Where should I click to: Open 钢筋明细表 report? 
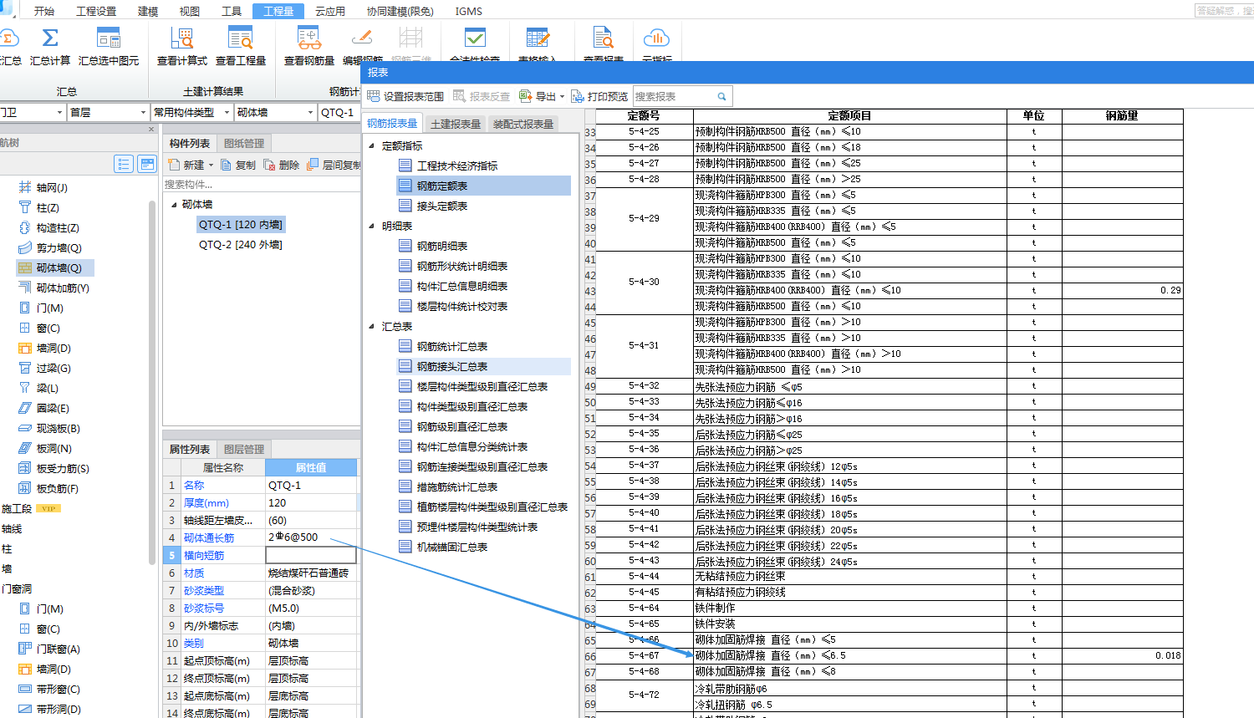click(442, 246)
